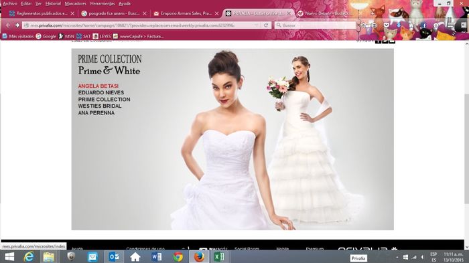Show bookmarks list icon in toolbar
469x263 pixels.
374,25
